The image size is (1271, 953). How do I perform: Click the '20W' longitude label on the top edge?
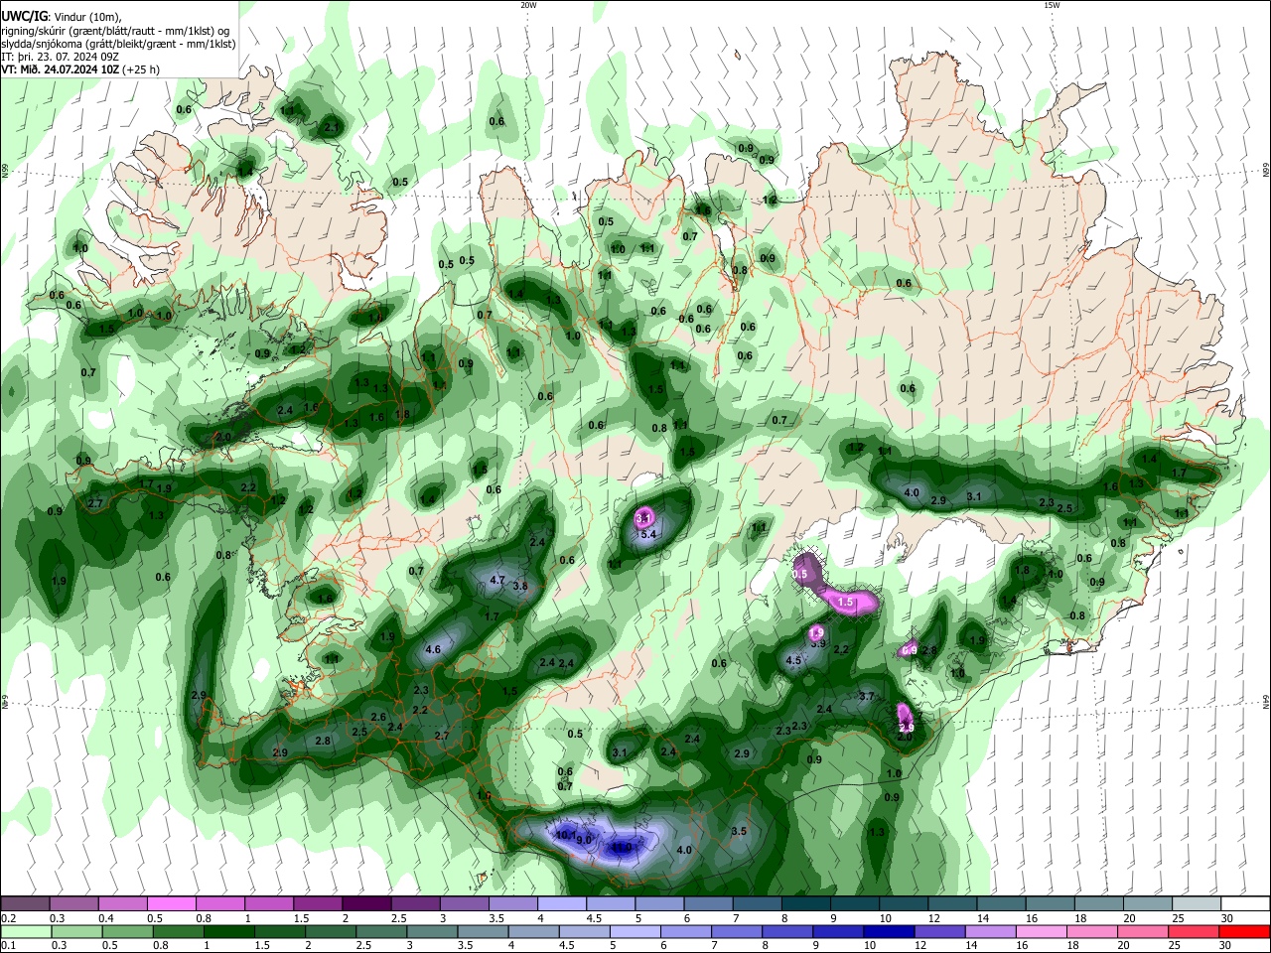pyautogui.click(x=528, y=5)
